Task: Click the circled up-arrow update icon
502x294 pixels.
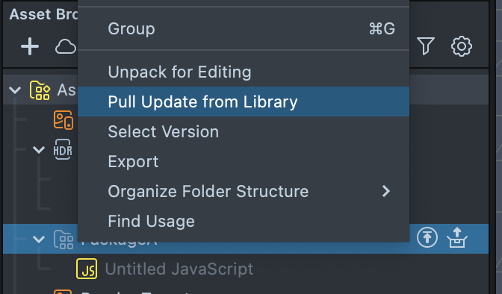Action: click(427, 237)
